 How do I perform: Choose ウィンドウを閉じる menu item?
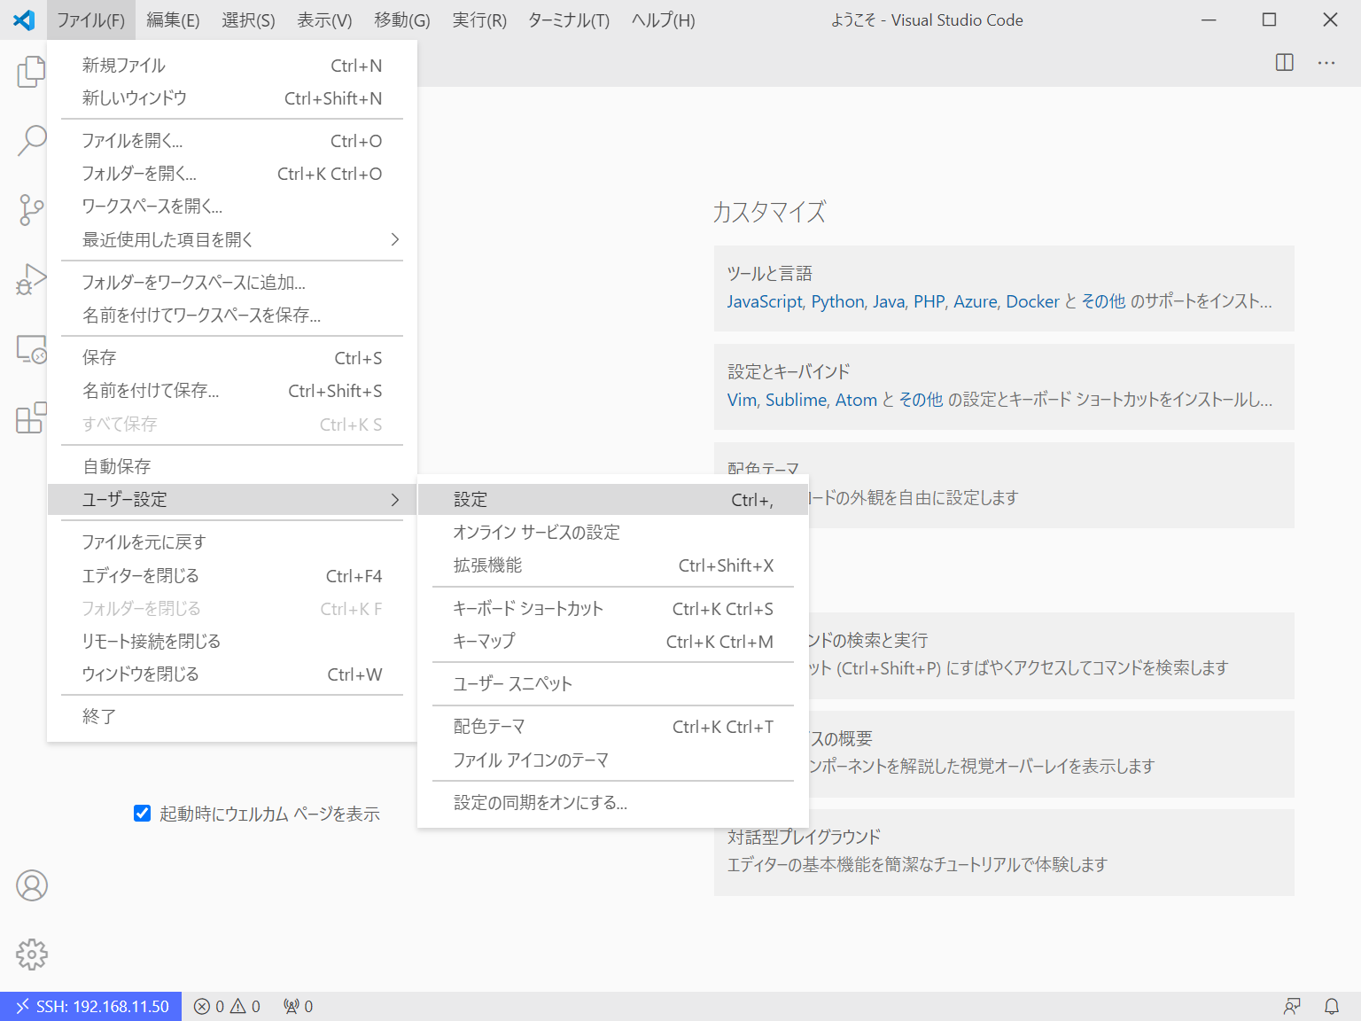point(232,674)
